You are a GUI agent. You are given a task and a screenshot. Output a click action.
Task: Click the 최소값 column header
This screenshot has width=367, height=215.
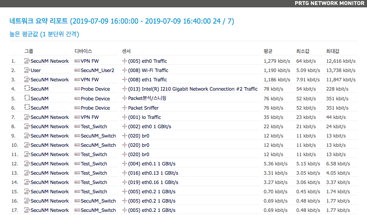[x=303, y=51]
